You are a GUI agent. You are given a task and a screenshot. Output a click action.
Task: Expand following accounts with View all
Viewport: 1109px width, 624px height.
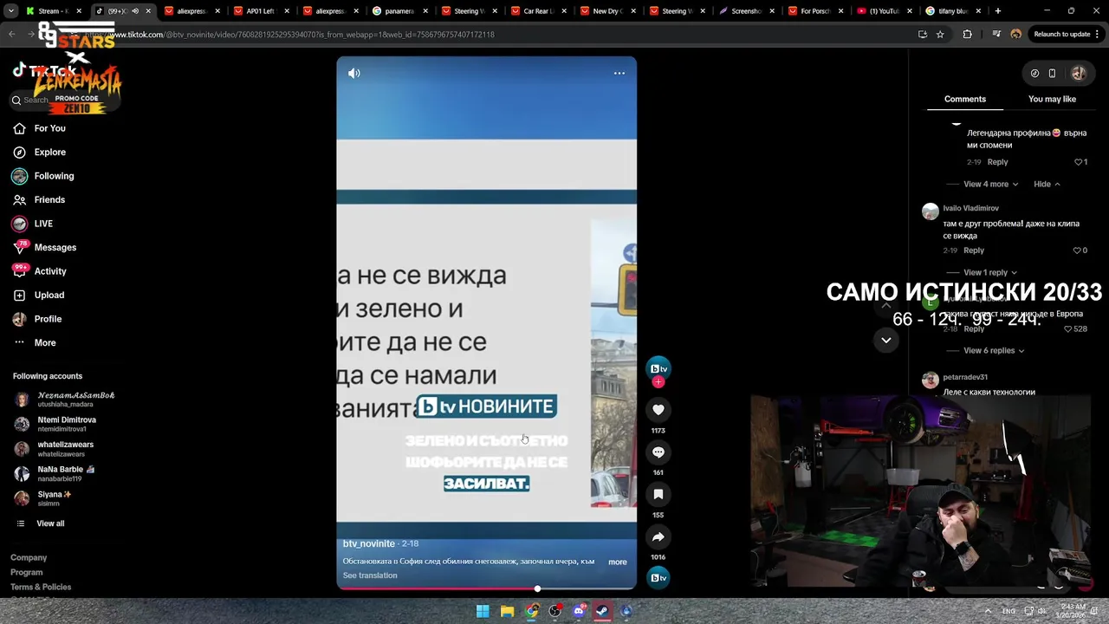[41, 523]
